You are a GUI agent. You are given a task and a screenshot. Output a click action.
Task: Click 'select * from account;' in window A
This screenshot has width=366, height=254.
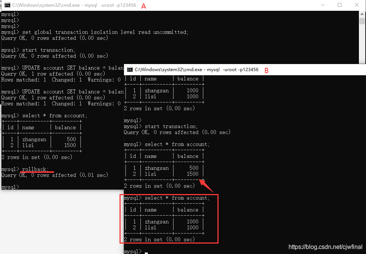[x=55, y=115]
